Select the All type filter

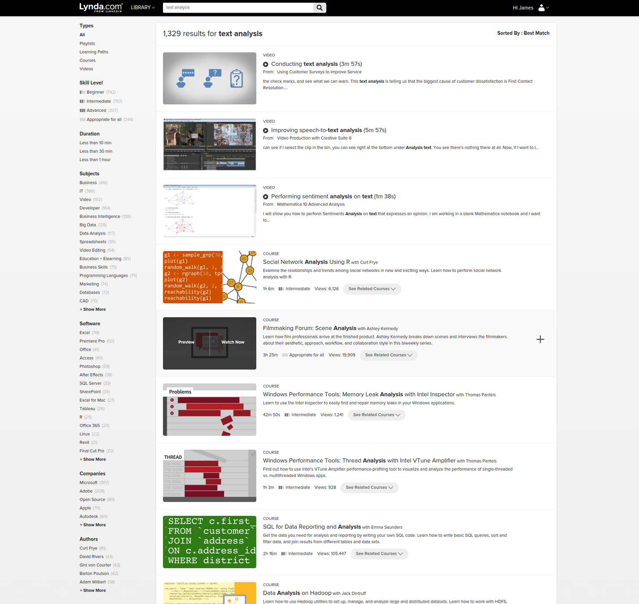[x=82, y=35]
